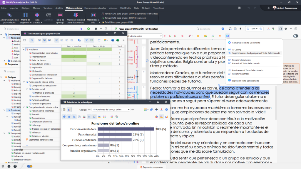Click comment bubble icon in document toolbar
The image size is (301, 169).
220,36
